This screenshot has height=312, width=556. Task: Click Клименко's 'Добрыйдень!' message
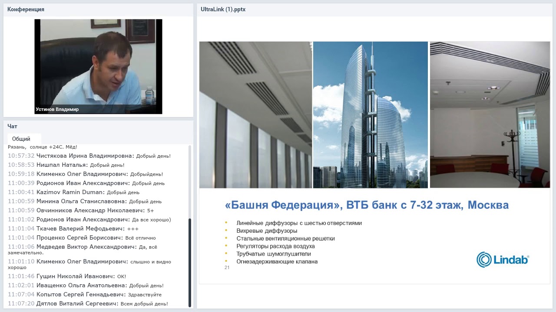85,174
